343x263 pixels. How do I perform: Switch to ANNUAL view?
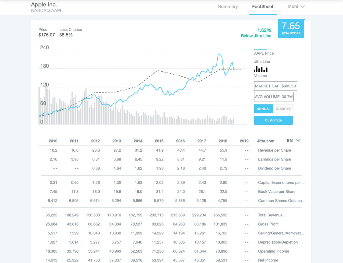(263, 109)
